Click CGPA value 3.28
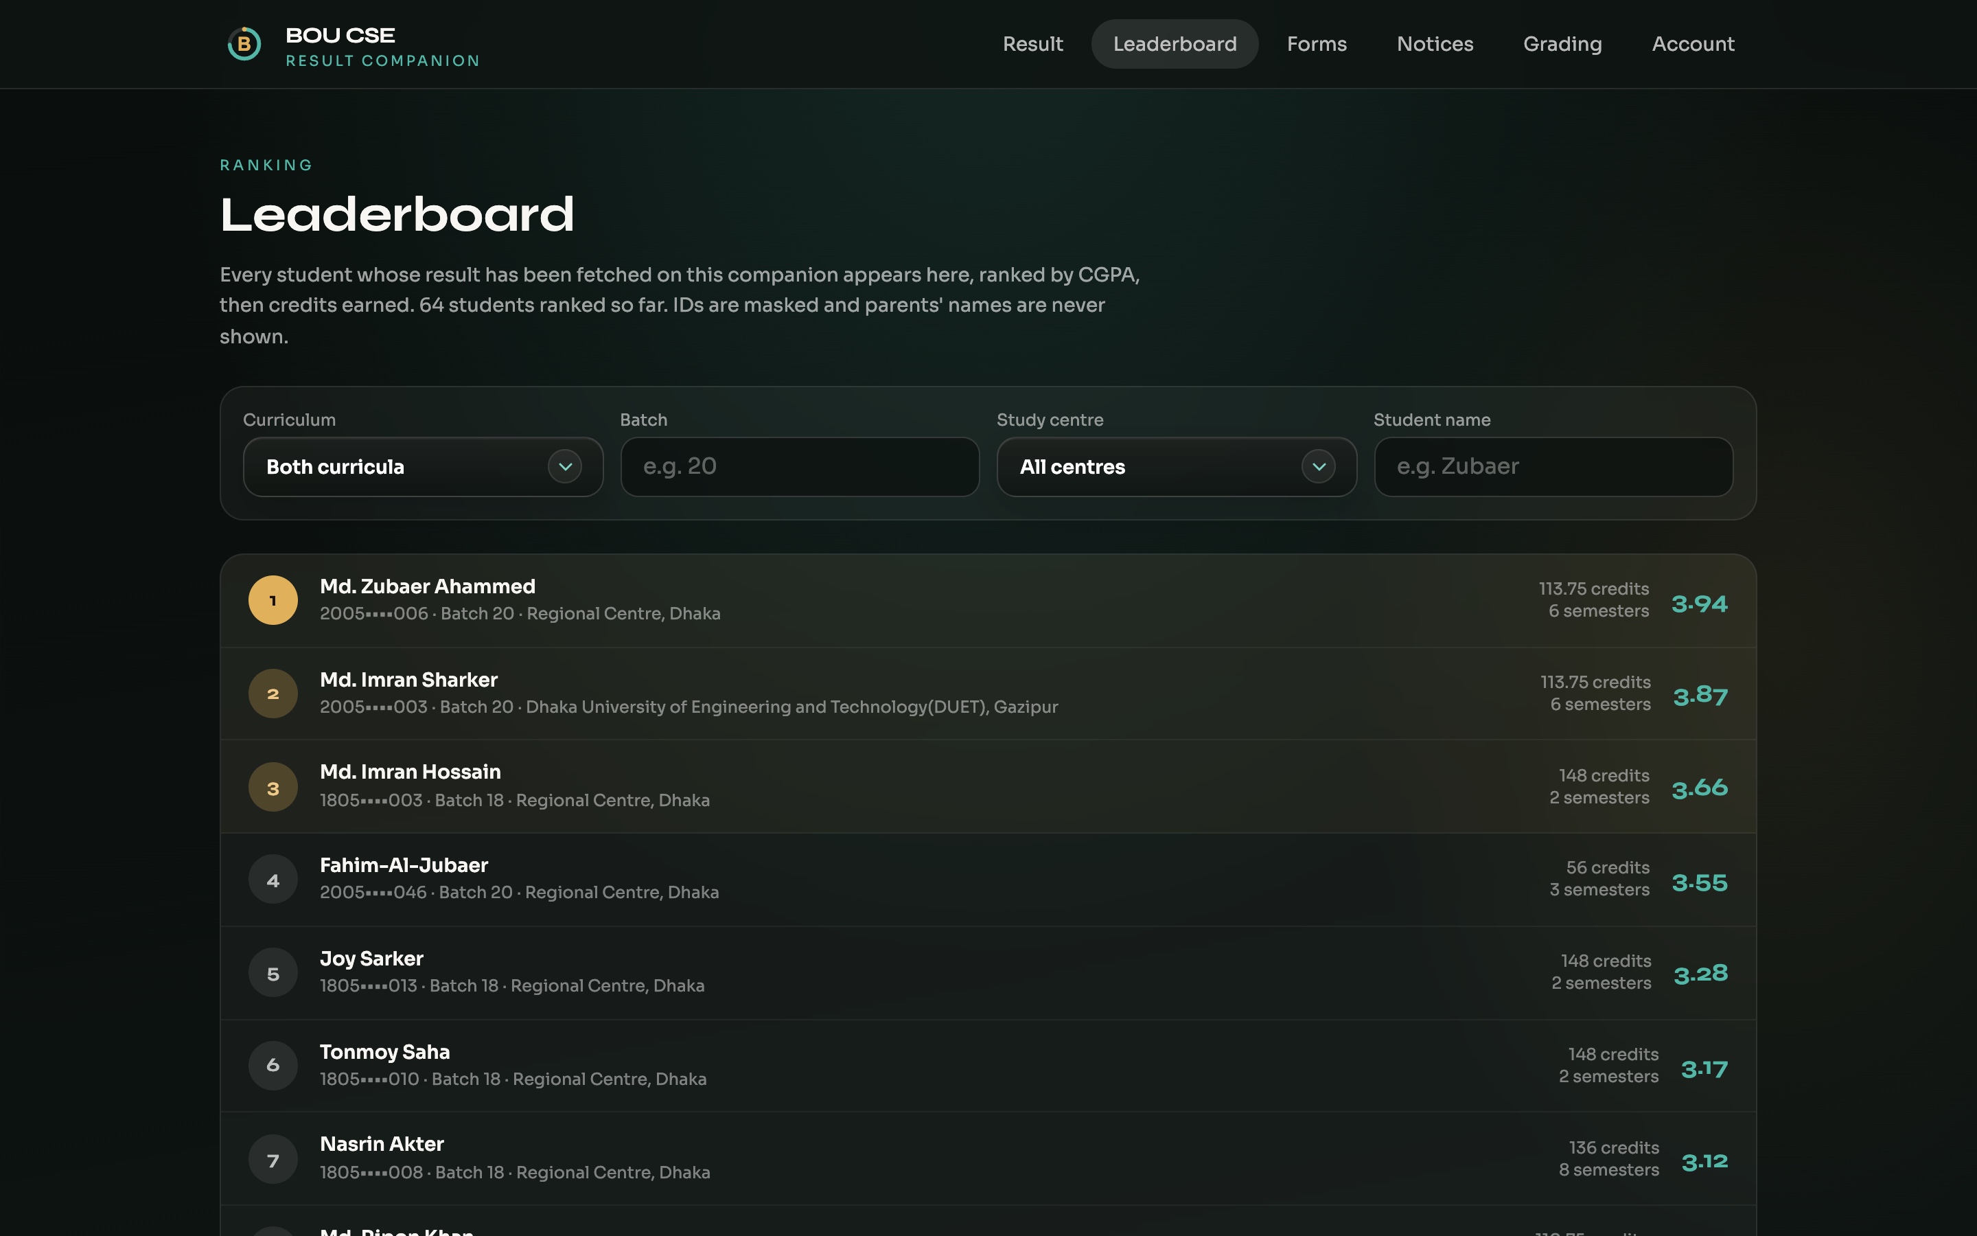 tap(1701, 974)
